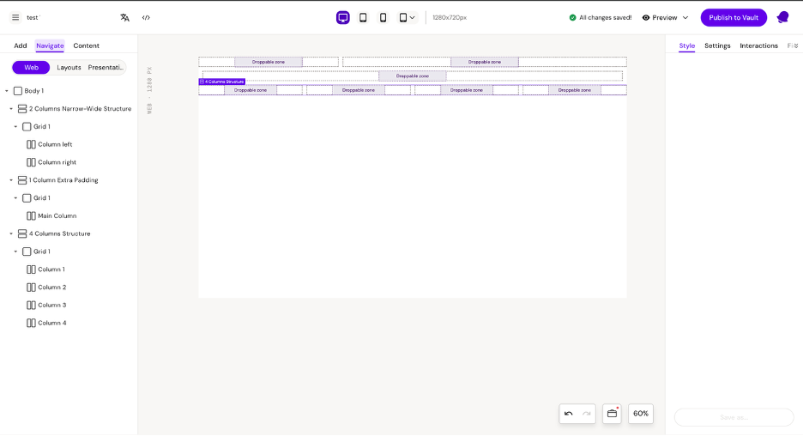Click the purple assistant icon at top right

point(782,17)
